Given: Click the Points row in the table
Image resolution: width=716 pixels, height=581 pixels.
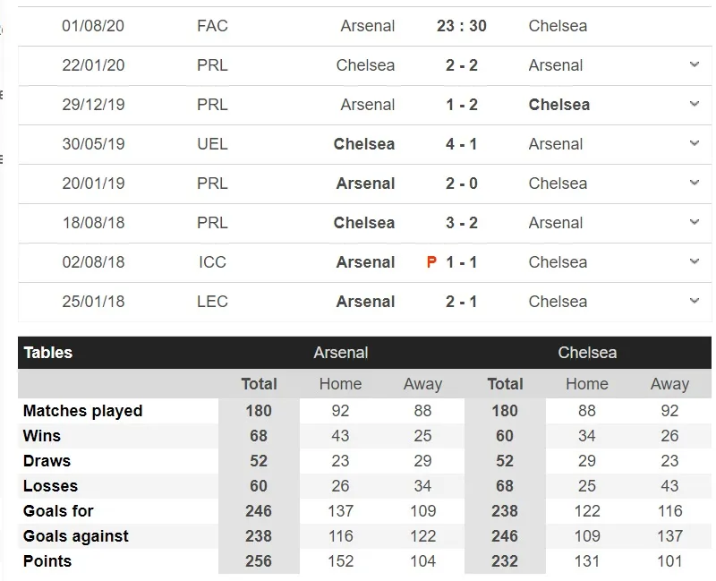Looking at the screenshot, I should tap(48, 561).
